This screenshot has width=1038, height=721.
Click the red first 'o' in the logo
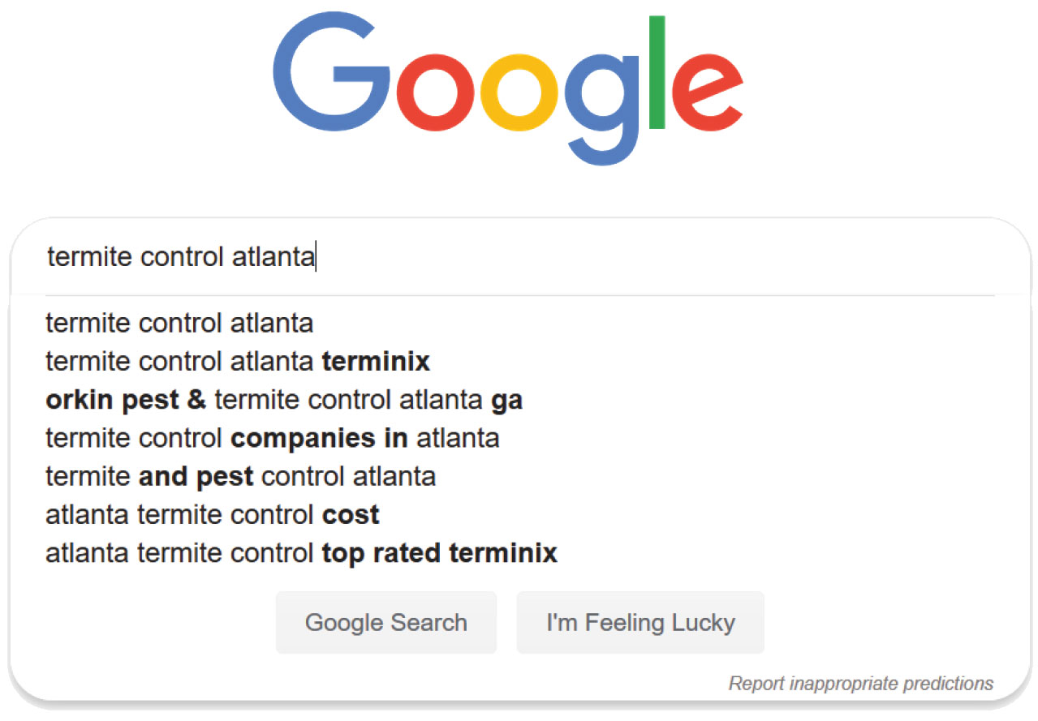point(437,90)
